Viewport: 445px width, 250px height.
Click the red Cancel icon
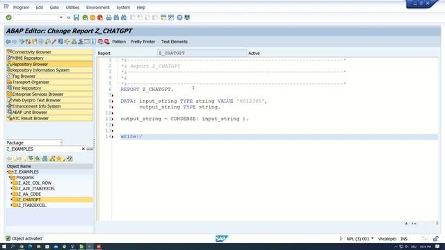100,17
